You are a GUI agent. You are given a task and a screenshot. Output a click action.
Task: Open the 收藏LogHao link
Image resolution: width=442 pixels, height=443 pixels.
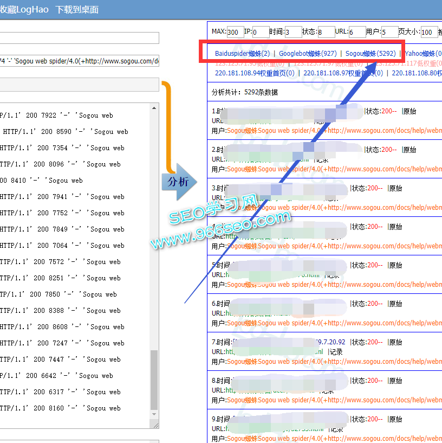24,10
